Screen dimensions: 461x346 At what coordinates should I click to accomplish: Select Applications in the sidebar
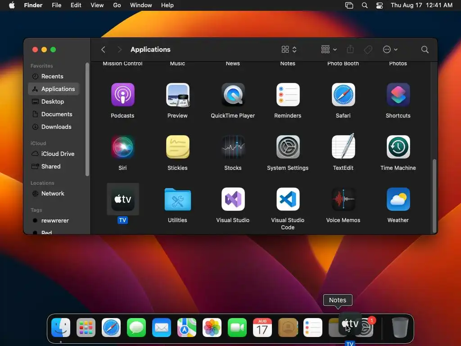click(x=54, y=89)
